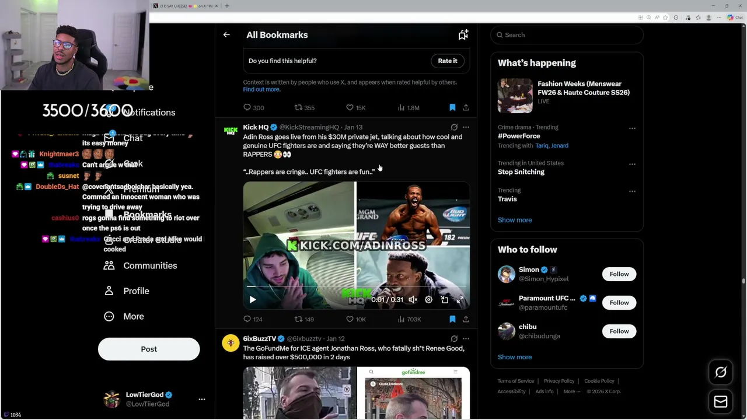747x420 pixels.
Task: Open more options for Stop Snitching trend
Action: [x=632, y=164]
